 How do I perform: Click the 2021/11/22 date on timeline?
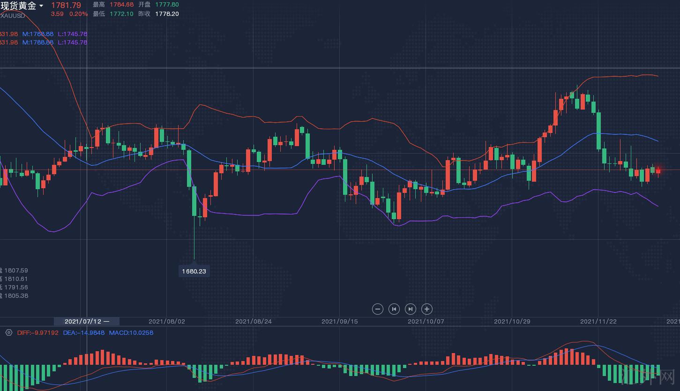(598, 321)
